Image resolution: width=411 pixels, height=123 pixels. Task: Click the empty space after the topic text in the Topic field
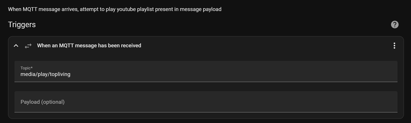pos(232,74)
